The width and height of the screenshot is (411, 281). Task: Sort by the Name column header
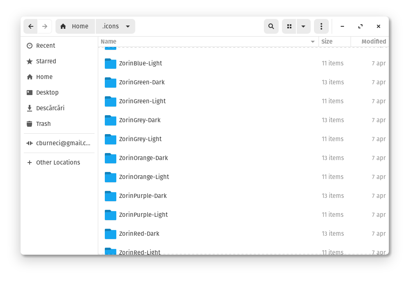[x=208, y=42]
